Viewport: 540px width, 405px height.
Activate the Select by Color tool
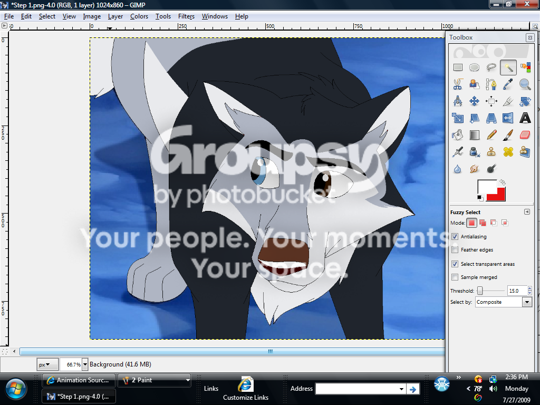click(x=525, y=67)
